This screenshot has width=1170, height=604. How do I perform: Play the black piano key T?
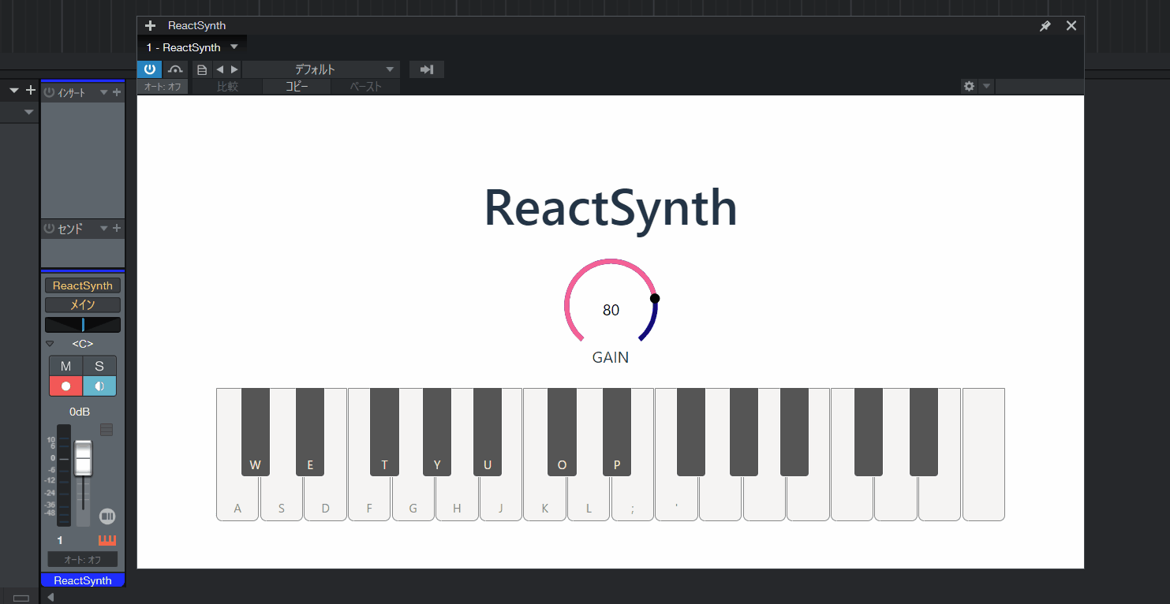[384, 432]
